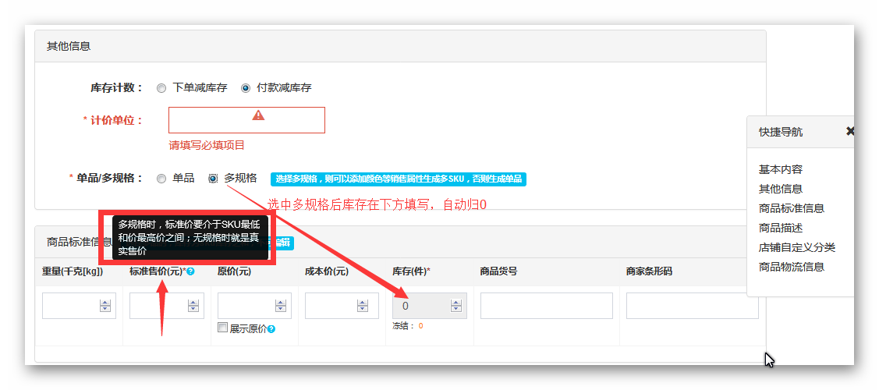This screenshot has width=879, height=390.
Task: Click the 库存计数 label
Action: coord(117,88)
